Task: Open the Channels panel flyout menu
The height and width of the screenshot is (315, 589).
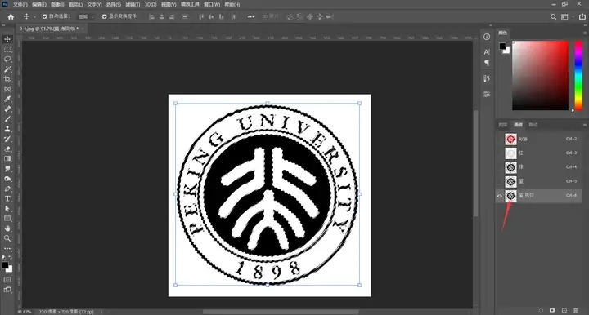Action: (x=584, y=125)
